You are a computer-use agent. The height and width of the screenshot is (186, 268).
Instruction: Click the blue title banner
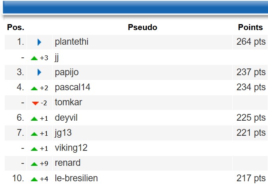tap(135, 7)
